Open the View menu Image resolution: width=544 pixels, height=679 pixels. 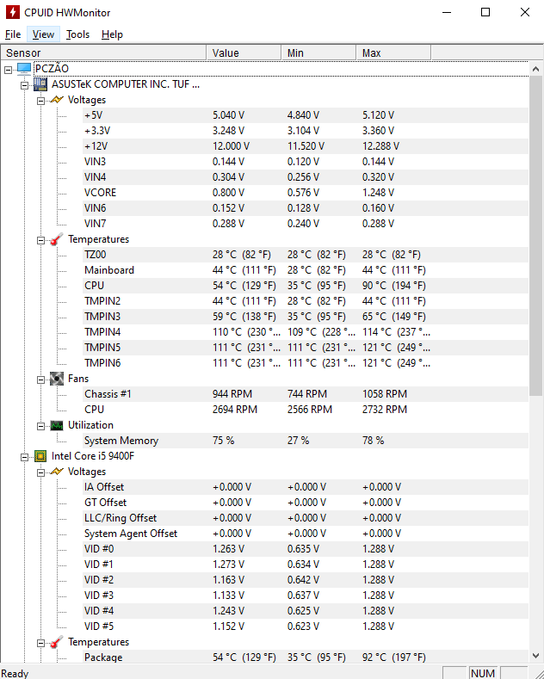43,34
